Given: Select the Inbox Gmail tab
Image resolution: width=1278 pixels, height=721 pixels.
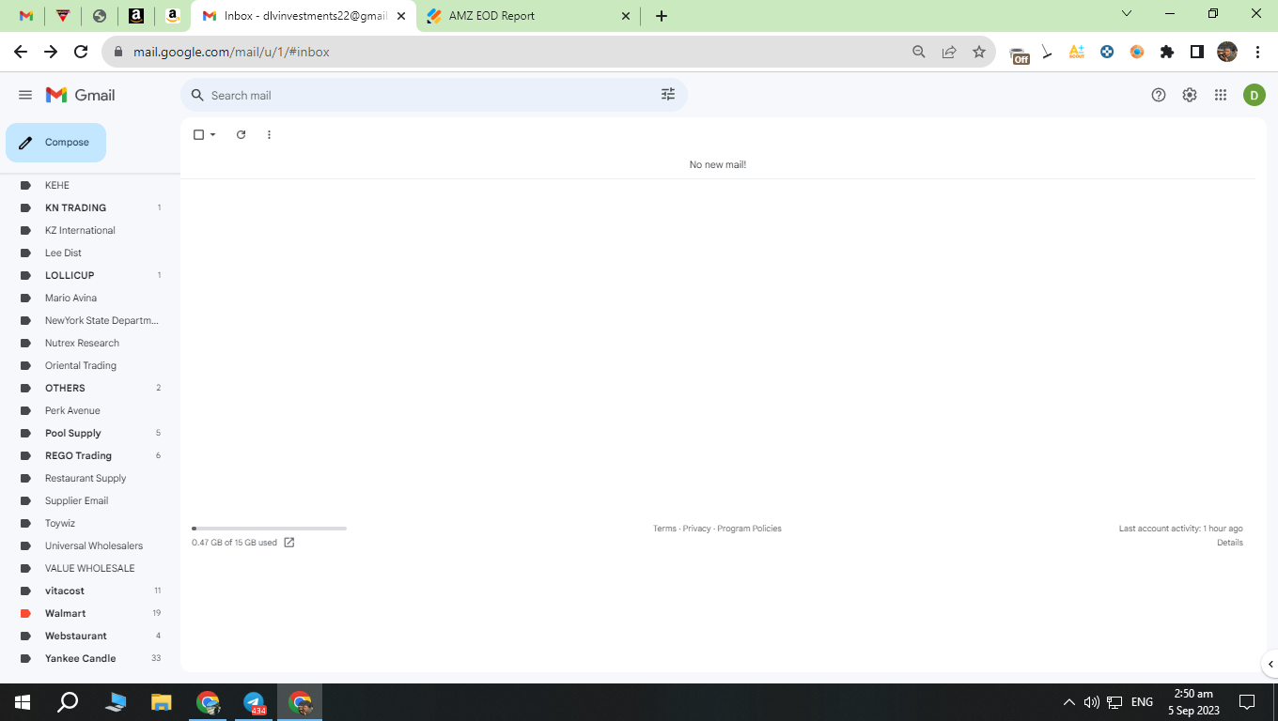Looking at the screenshot, I should pos(303,16).
